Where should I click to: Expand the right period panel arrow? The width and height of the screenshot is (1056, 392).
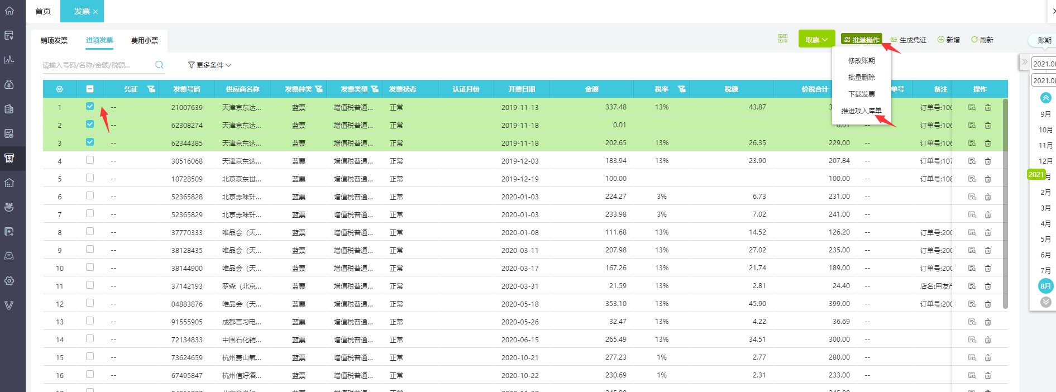pos(1024,63)
